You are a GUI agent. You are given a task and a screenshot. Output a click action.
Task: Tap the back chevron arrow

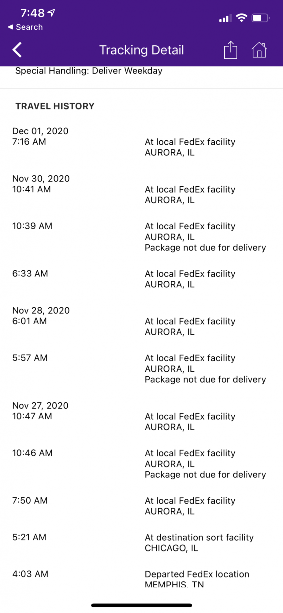[17, 50]
